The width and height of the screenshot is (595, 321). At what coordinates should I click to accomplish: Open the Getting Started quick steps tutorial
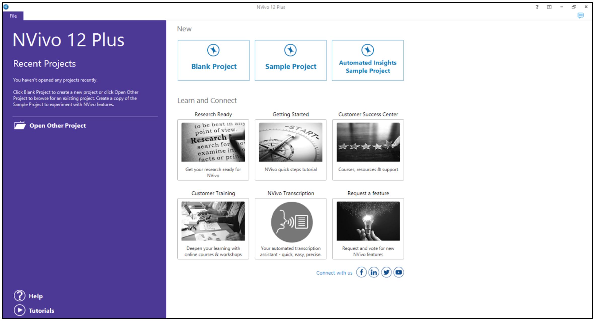(x=290, y=150)
